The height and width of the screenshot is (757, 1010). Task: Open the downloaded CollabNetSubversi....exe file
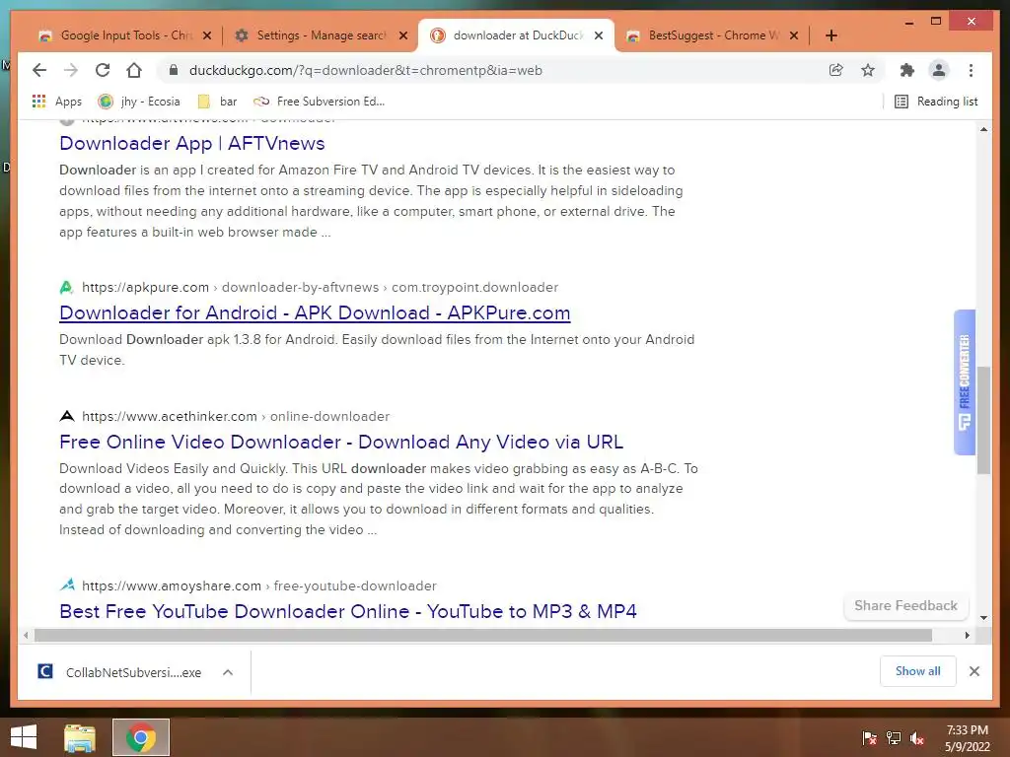click(119, 672)
